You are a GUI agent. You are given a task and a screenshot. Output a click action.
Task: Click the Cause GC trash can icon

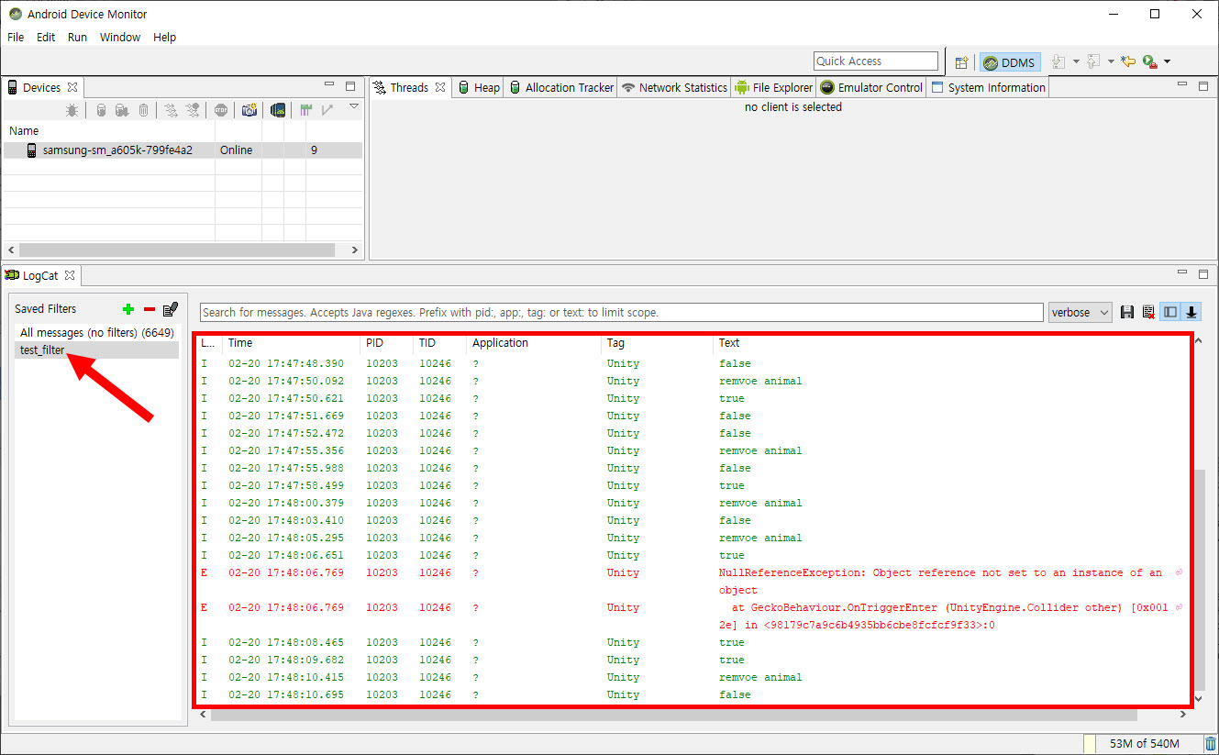pyautogui.click(x=143, y=110)
